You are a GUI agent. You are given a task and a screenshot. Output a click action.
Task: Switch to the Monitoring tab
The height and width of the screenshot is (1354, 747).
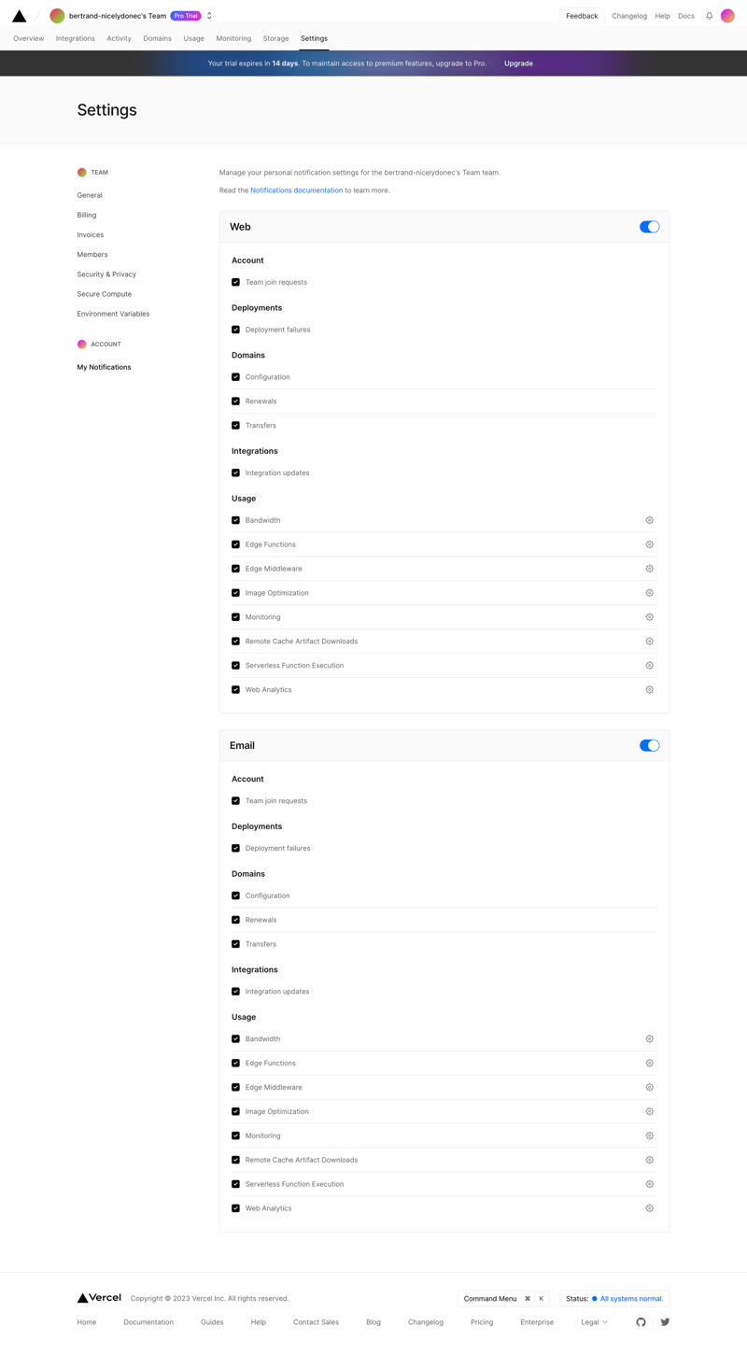click(x=233, y=38)
